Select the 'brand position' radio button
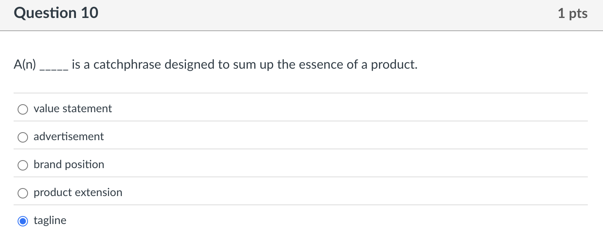Viewport: 603px width, 230px height. tap(23, 165)
